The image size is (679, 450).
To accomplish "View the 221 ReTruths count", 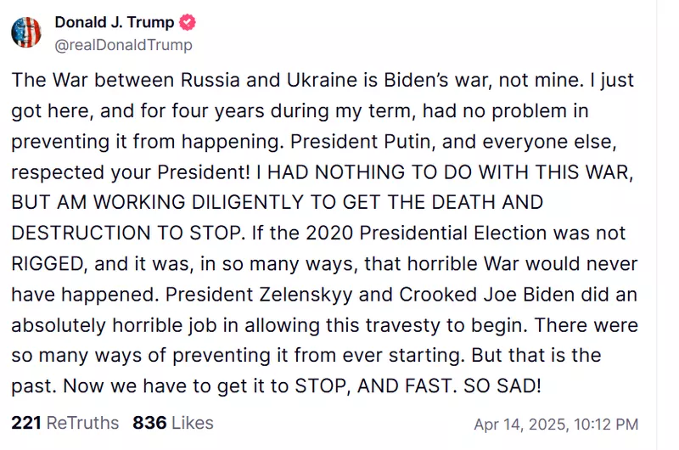I will pos(26,423).
